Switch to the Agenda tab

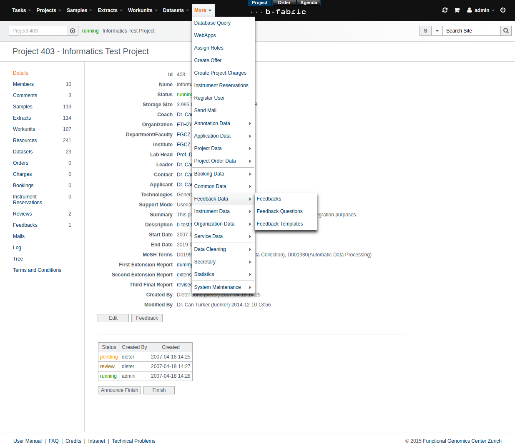[309, 3]
